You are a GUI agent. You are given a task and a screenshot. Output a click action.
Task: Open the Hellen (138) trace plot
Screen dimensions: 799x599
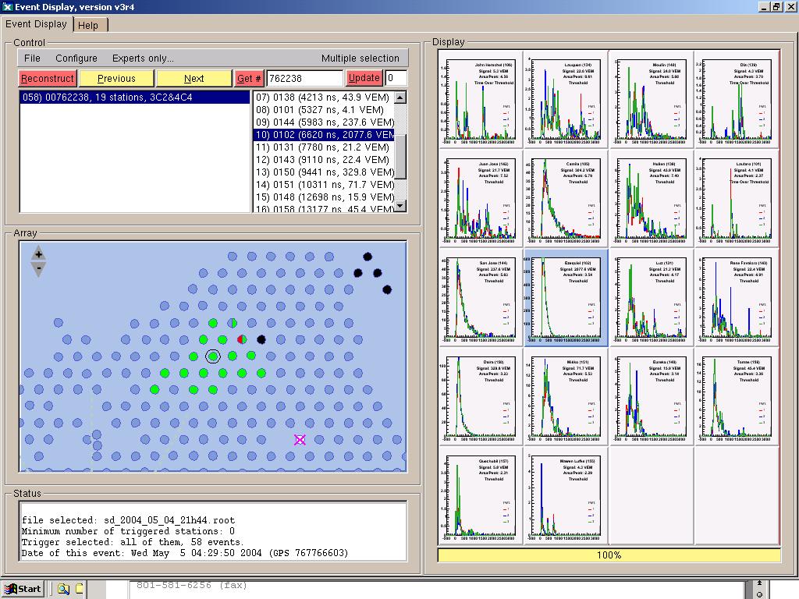652,198
